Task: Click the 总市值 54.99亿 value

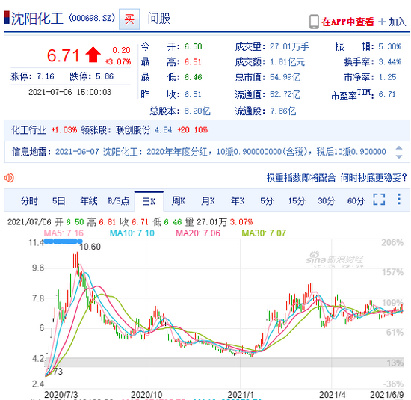Action: click(285, 77)
